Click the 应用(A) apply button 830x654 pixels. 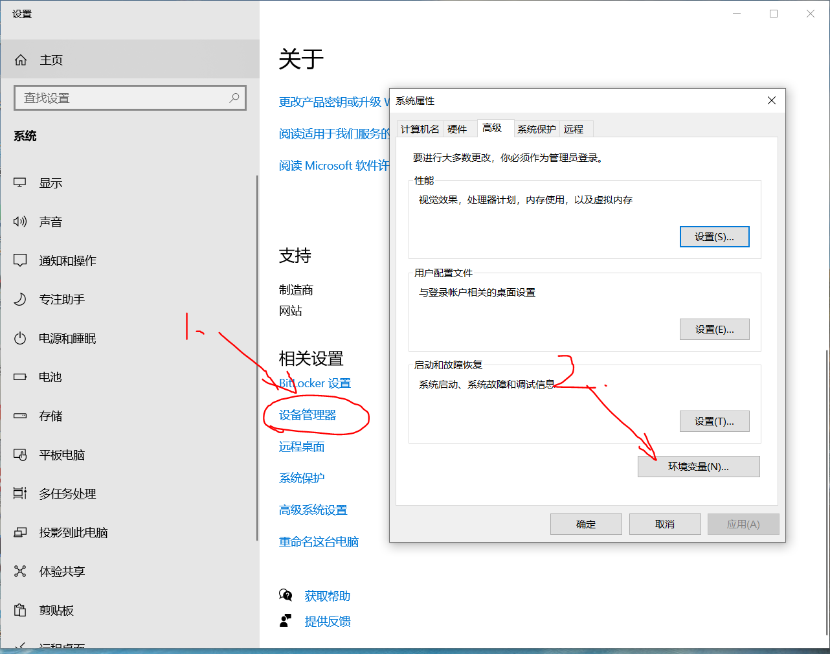(743, 524)
